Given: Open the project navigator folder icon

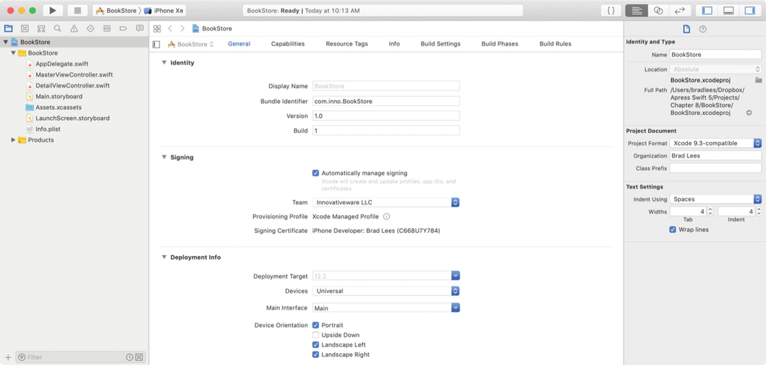Looking at the screenshot, I should (8, 28).
